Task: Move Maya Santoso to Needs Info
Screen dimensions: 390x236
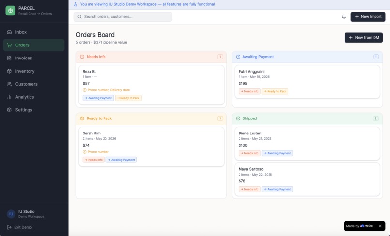Action: pyautogui.click(x=250, y=189)
